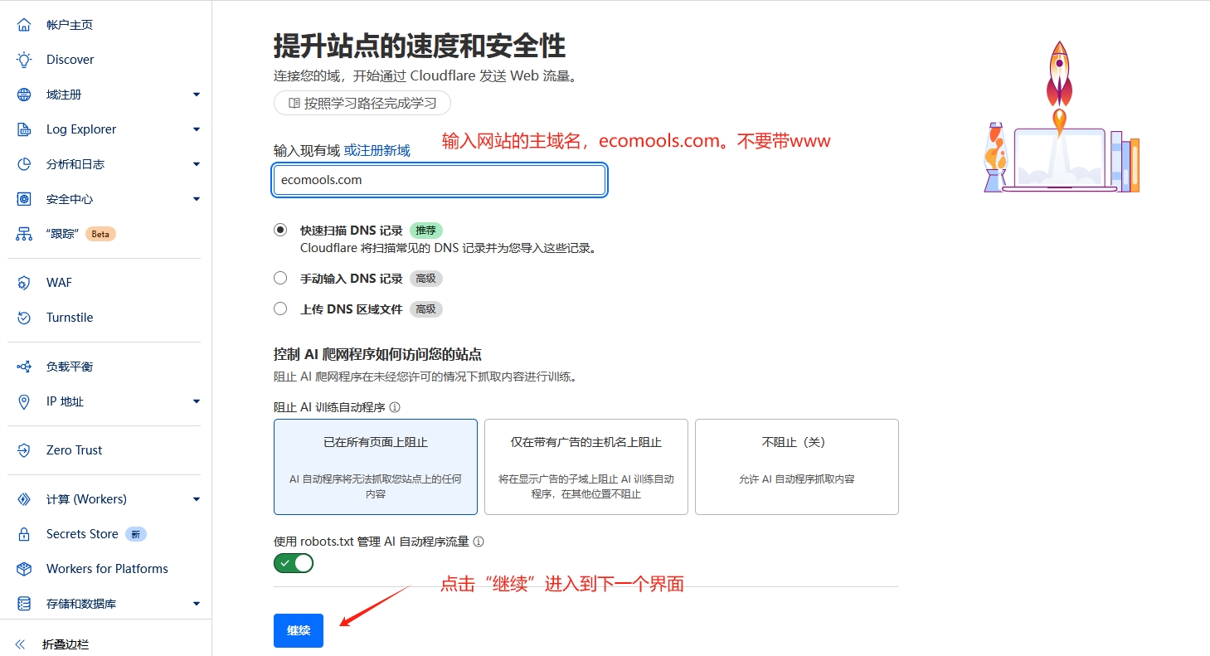Expand the 域注册 dropdown arrow

coord(197,95)
